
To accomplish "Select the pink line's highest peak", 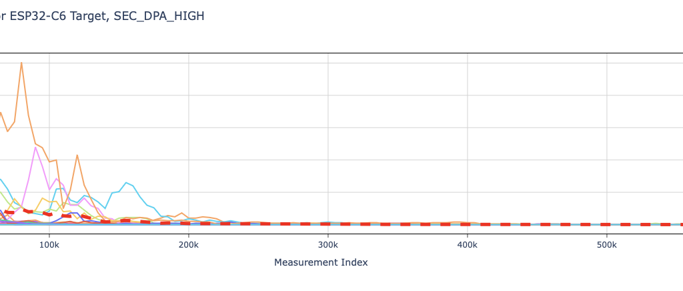I will coord(35,148).
